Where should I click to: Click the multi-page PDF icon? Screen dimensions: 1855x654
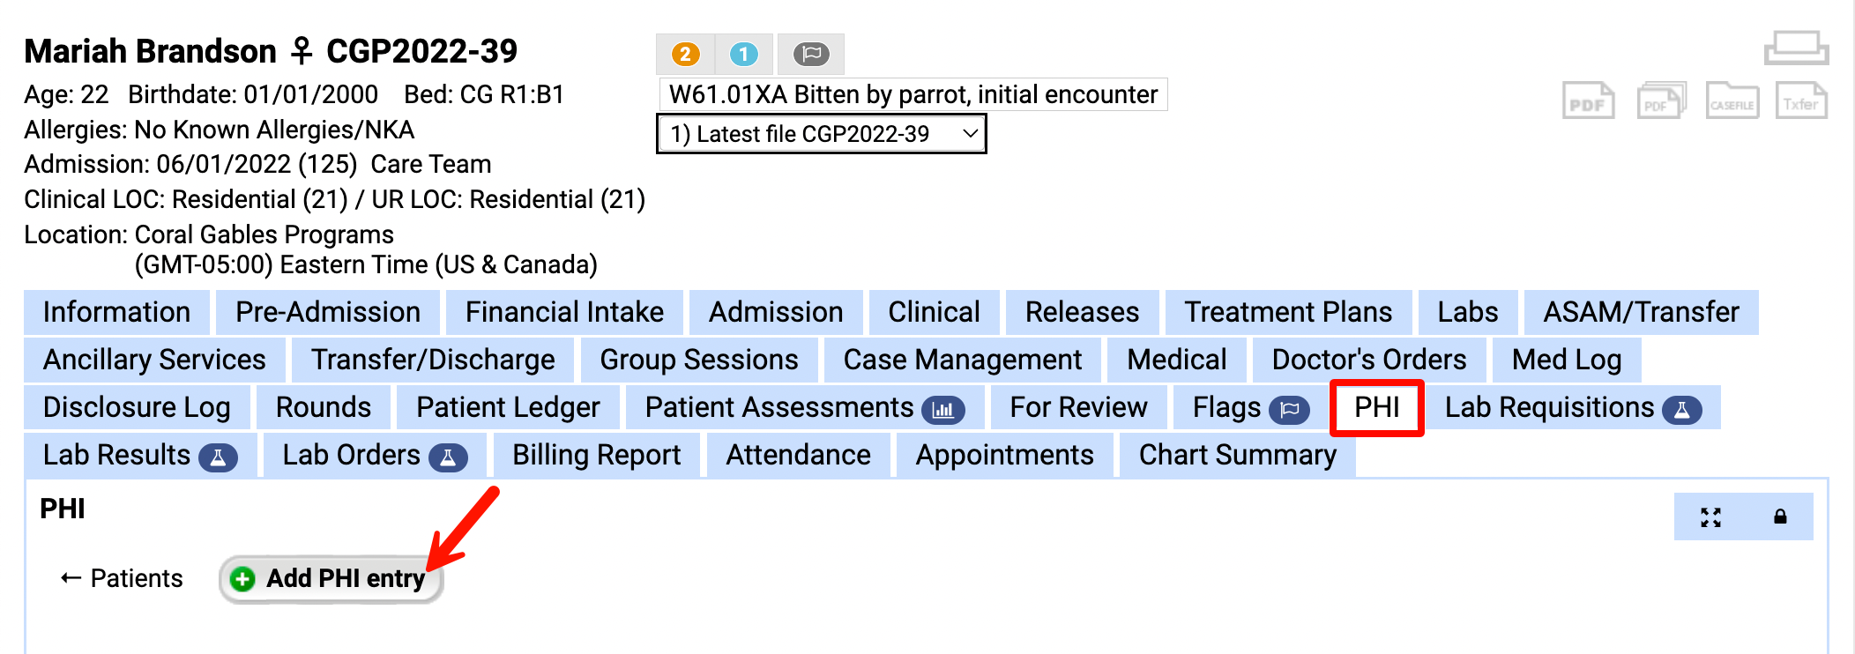tap(1661, 101)
